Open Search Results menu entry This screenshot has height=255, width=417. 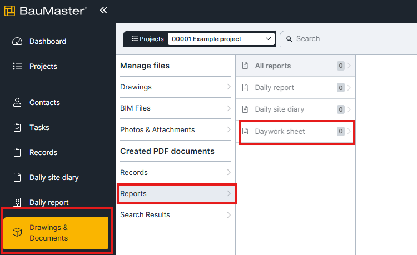click(x=176, y=215)
